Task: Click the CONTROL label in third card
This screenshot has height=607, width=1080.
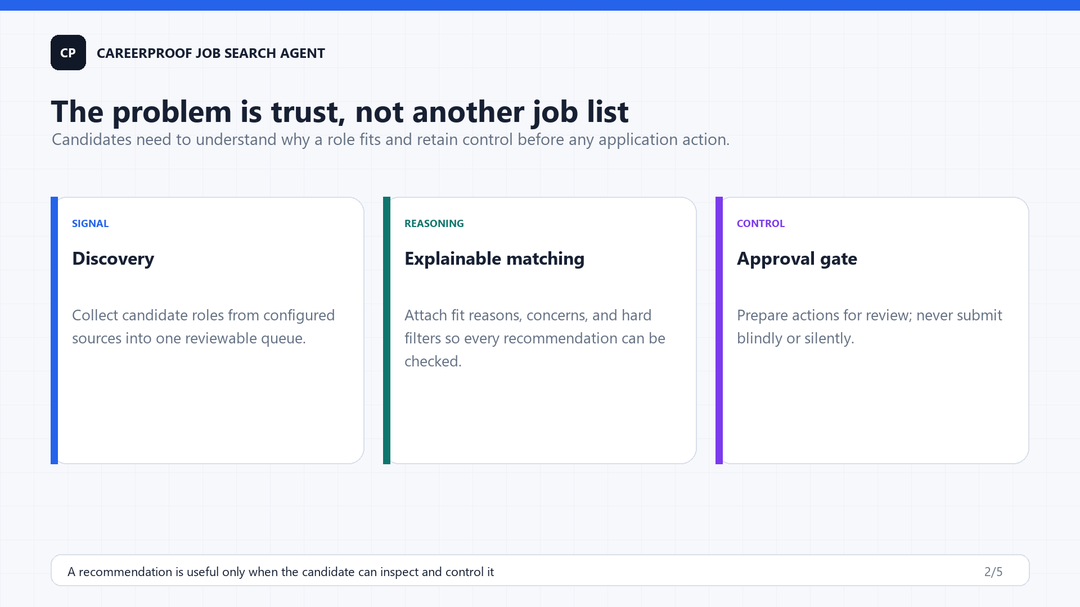Action: 760,224
